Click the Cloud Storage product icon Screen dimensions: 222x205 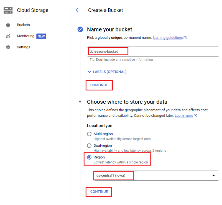click(x=8, y=10)
